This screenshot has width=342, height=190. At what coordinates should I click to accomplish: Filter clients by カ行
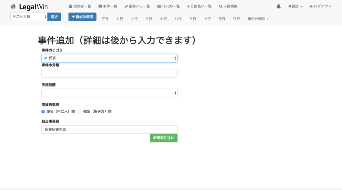click(119, 19)
